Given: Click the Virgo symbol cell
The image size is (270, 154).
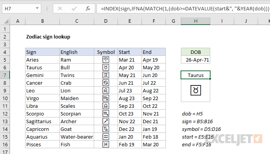Looking at the screenshot, I should coord(106,98).
